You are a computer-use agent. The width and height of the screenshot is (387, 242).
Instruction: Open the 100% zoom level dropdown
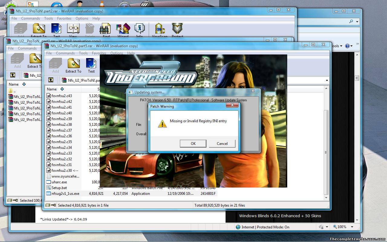[352, 227]
